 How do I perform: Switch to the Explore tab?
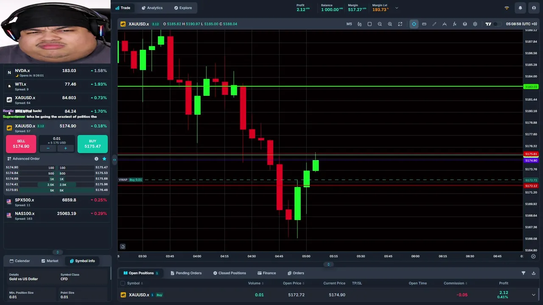183,8
